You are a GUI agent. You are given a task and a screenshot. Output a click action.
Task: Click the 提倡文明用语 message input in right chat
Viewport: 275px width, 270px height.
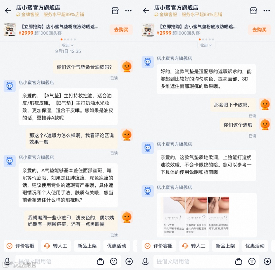click(193, 261)
